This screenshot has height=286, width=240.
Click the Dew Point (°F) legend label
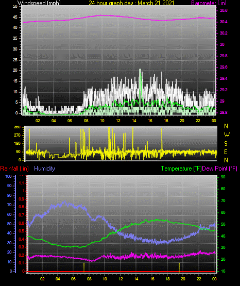(x=219, y=169)
